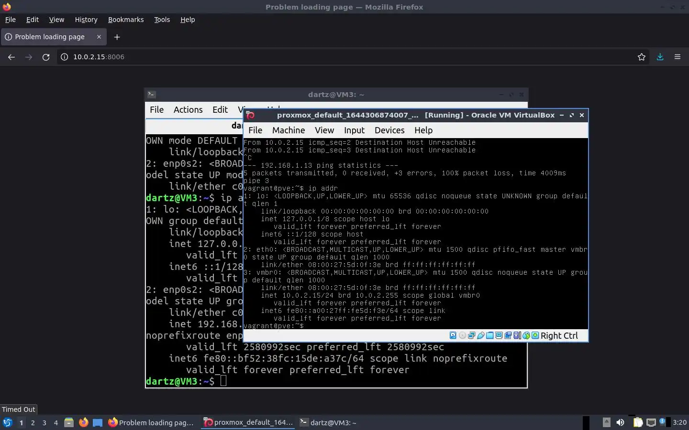Click the eject removable media tray icon
Screen dimensions: 689x430
(x=606, y=422)
